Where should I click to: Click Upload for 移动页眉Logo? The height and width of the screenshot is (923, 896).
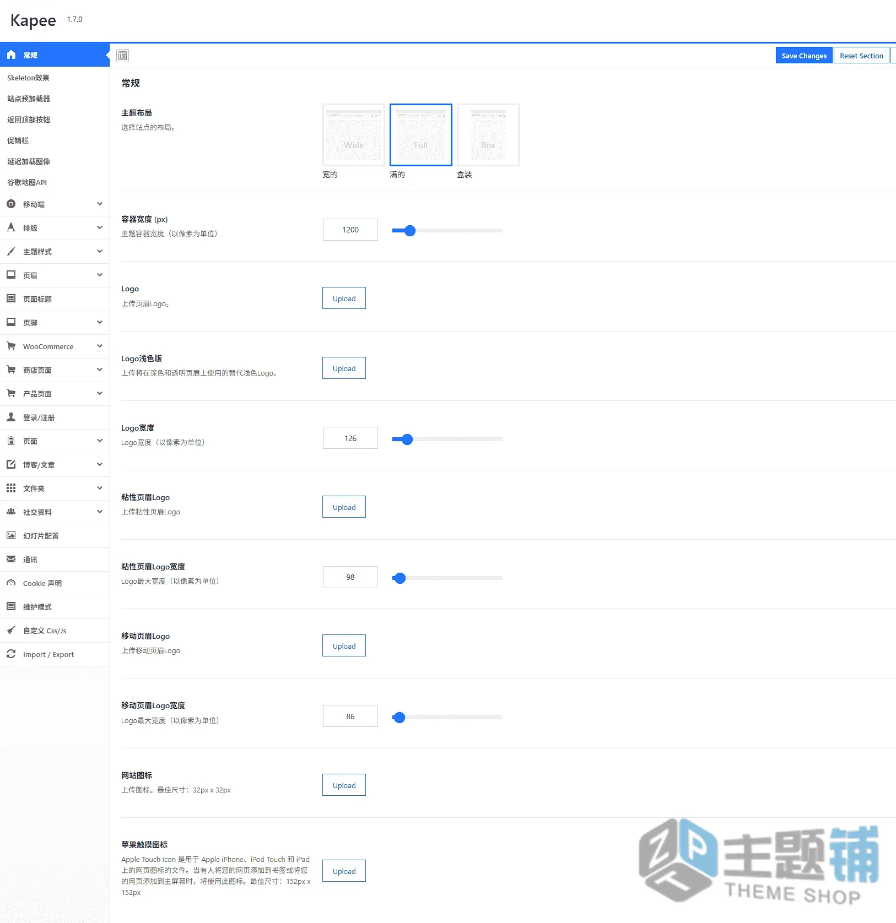344,645
